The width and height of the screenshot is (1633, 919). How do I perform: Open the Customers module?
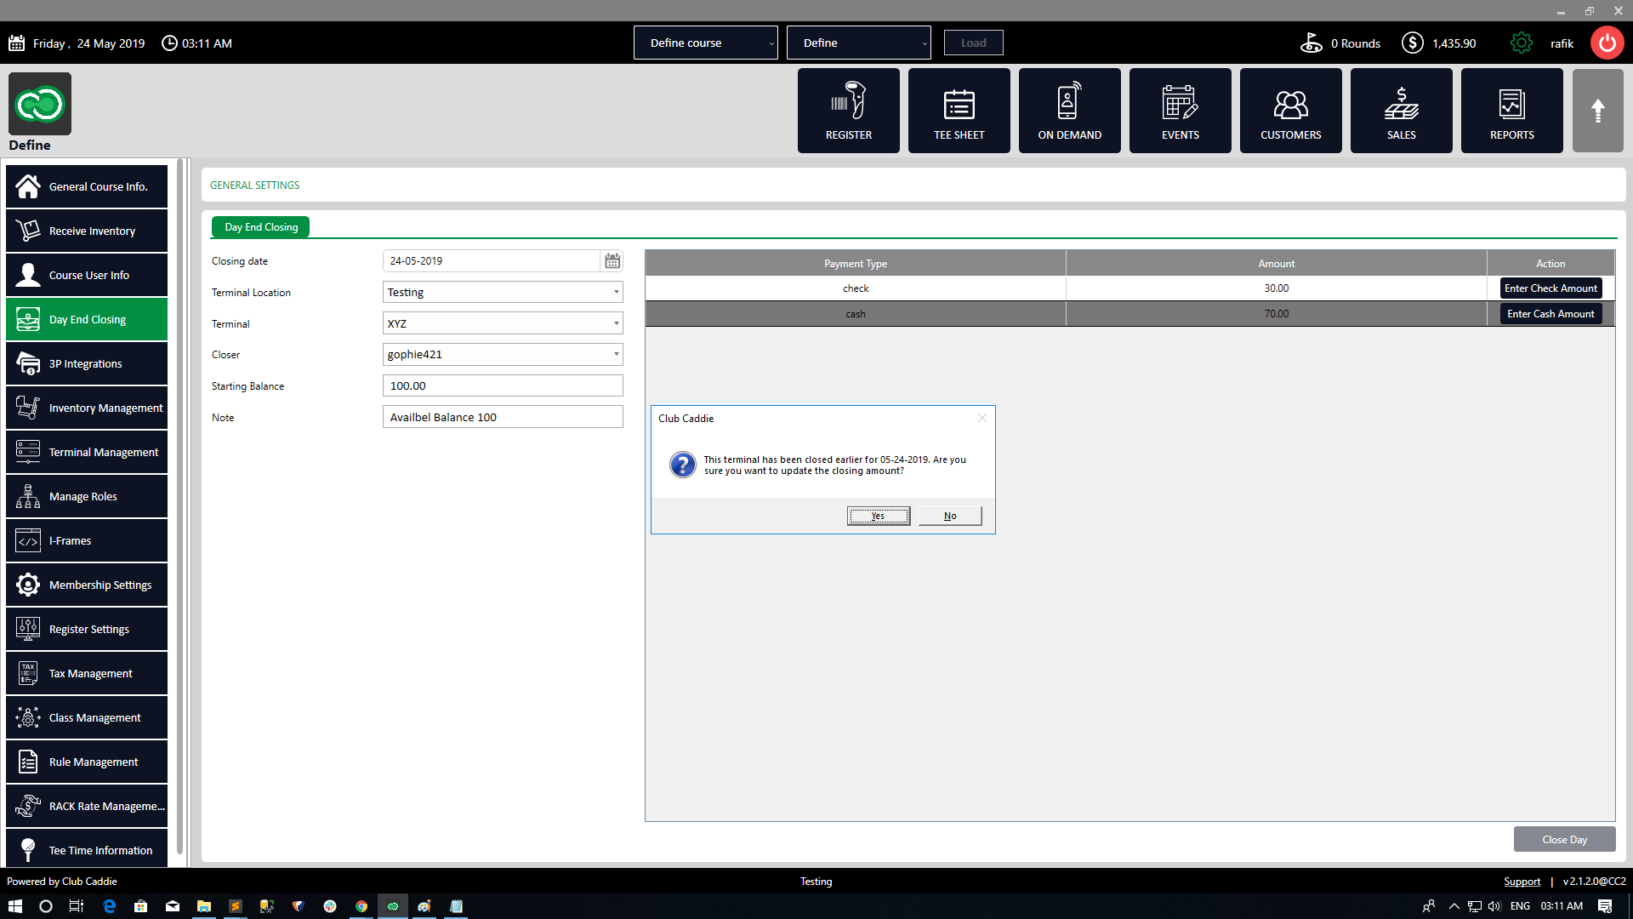click(x=1290, y=111)
